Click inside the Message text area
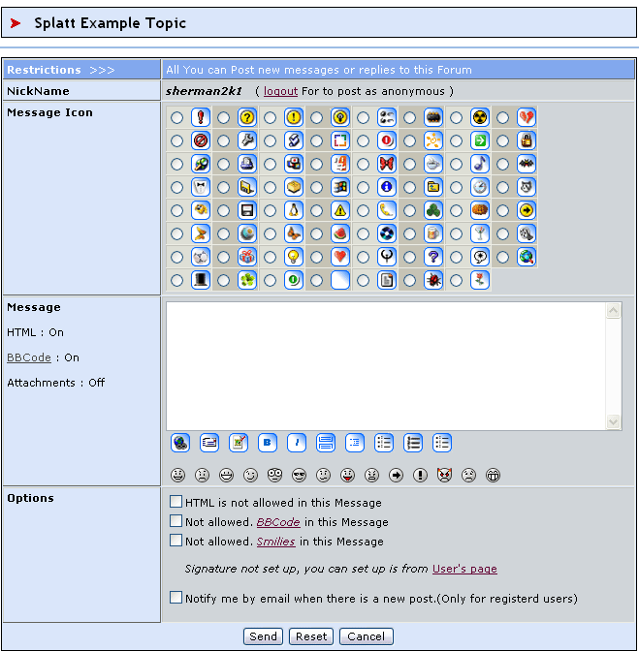The image size is (639, 651). click(x=386, y=364)
